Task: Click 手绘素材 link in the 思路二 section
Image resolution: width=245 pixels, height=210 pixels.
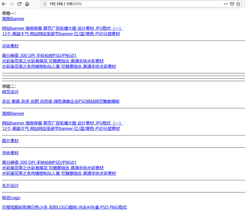Action: [x=10, y=153]
